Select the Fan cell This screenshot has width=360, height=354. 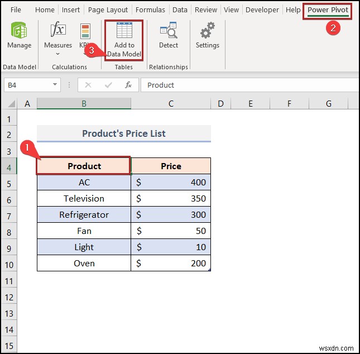[x=84, y=231]
